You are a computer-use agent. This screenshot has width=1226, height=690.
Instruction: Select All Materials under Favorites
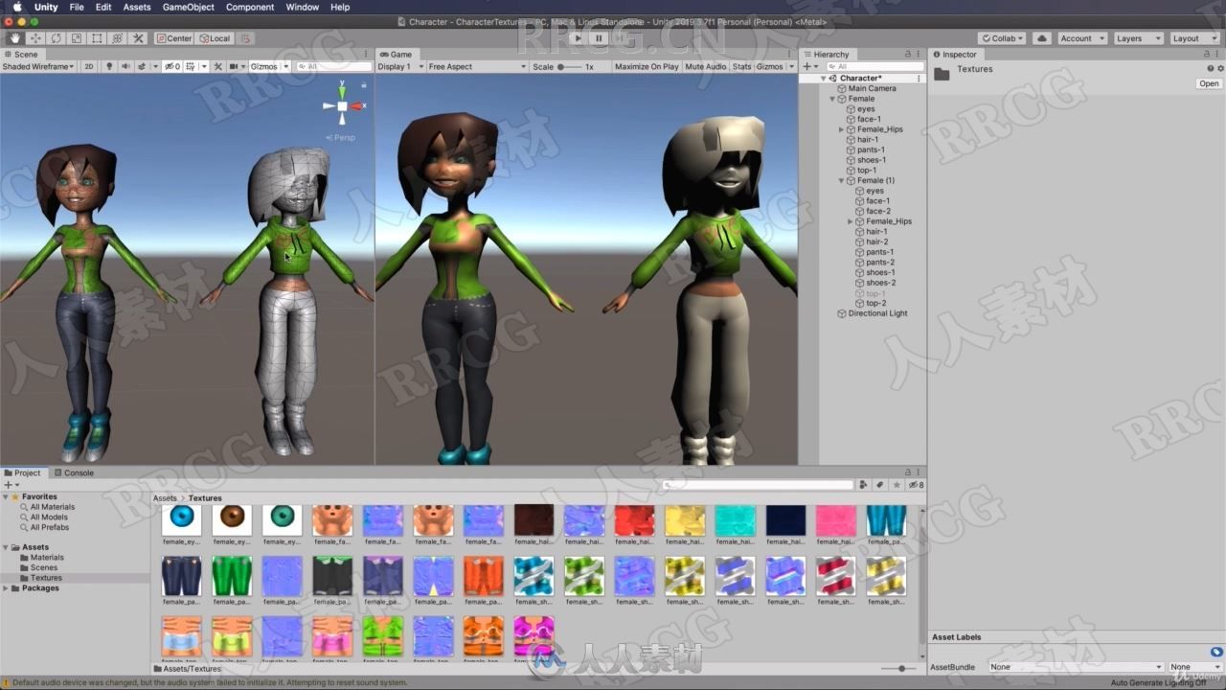[52, 507]
